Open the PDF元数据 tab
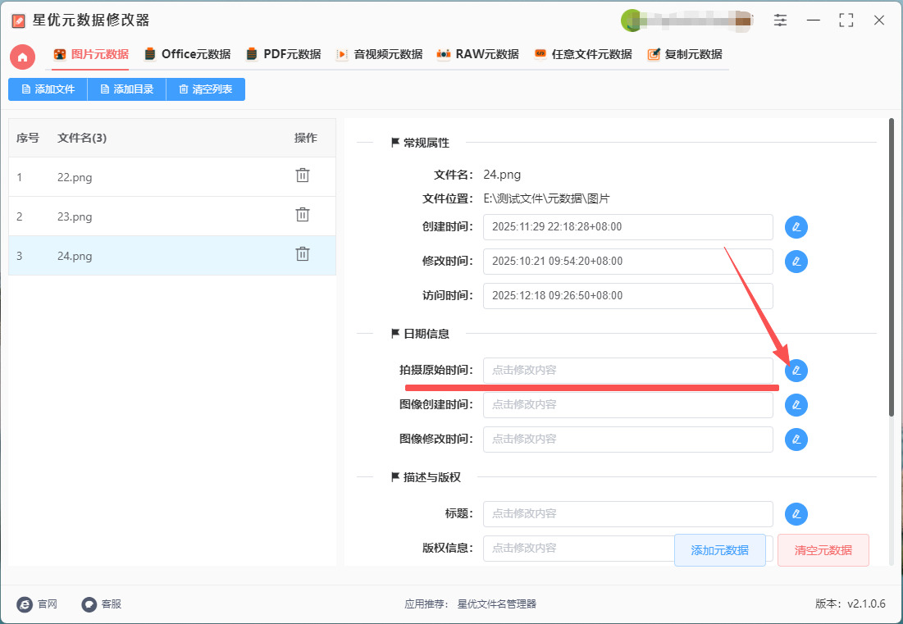This screenshot has width=903, height=624. pos(283,54)
